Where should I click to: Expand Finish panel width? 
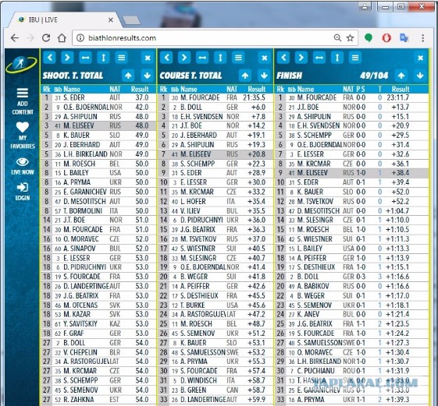tap(319, 58)
